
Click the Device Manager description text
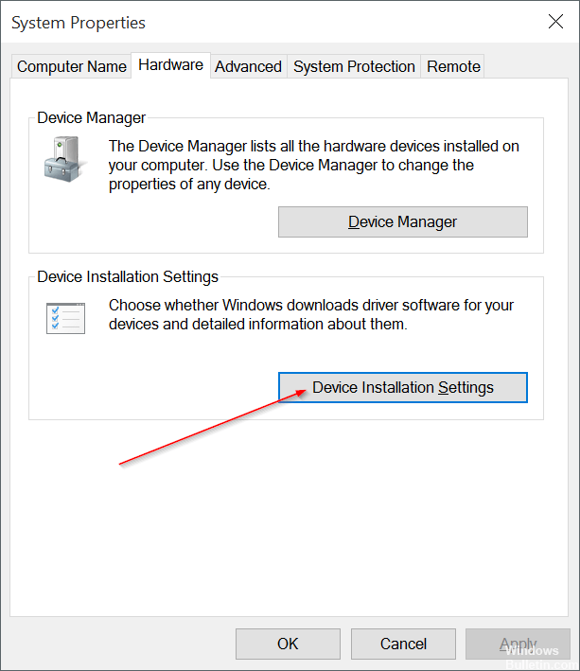(313, 166)
